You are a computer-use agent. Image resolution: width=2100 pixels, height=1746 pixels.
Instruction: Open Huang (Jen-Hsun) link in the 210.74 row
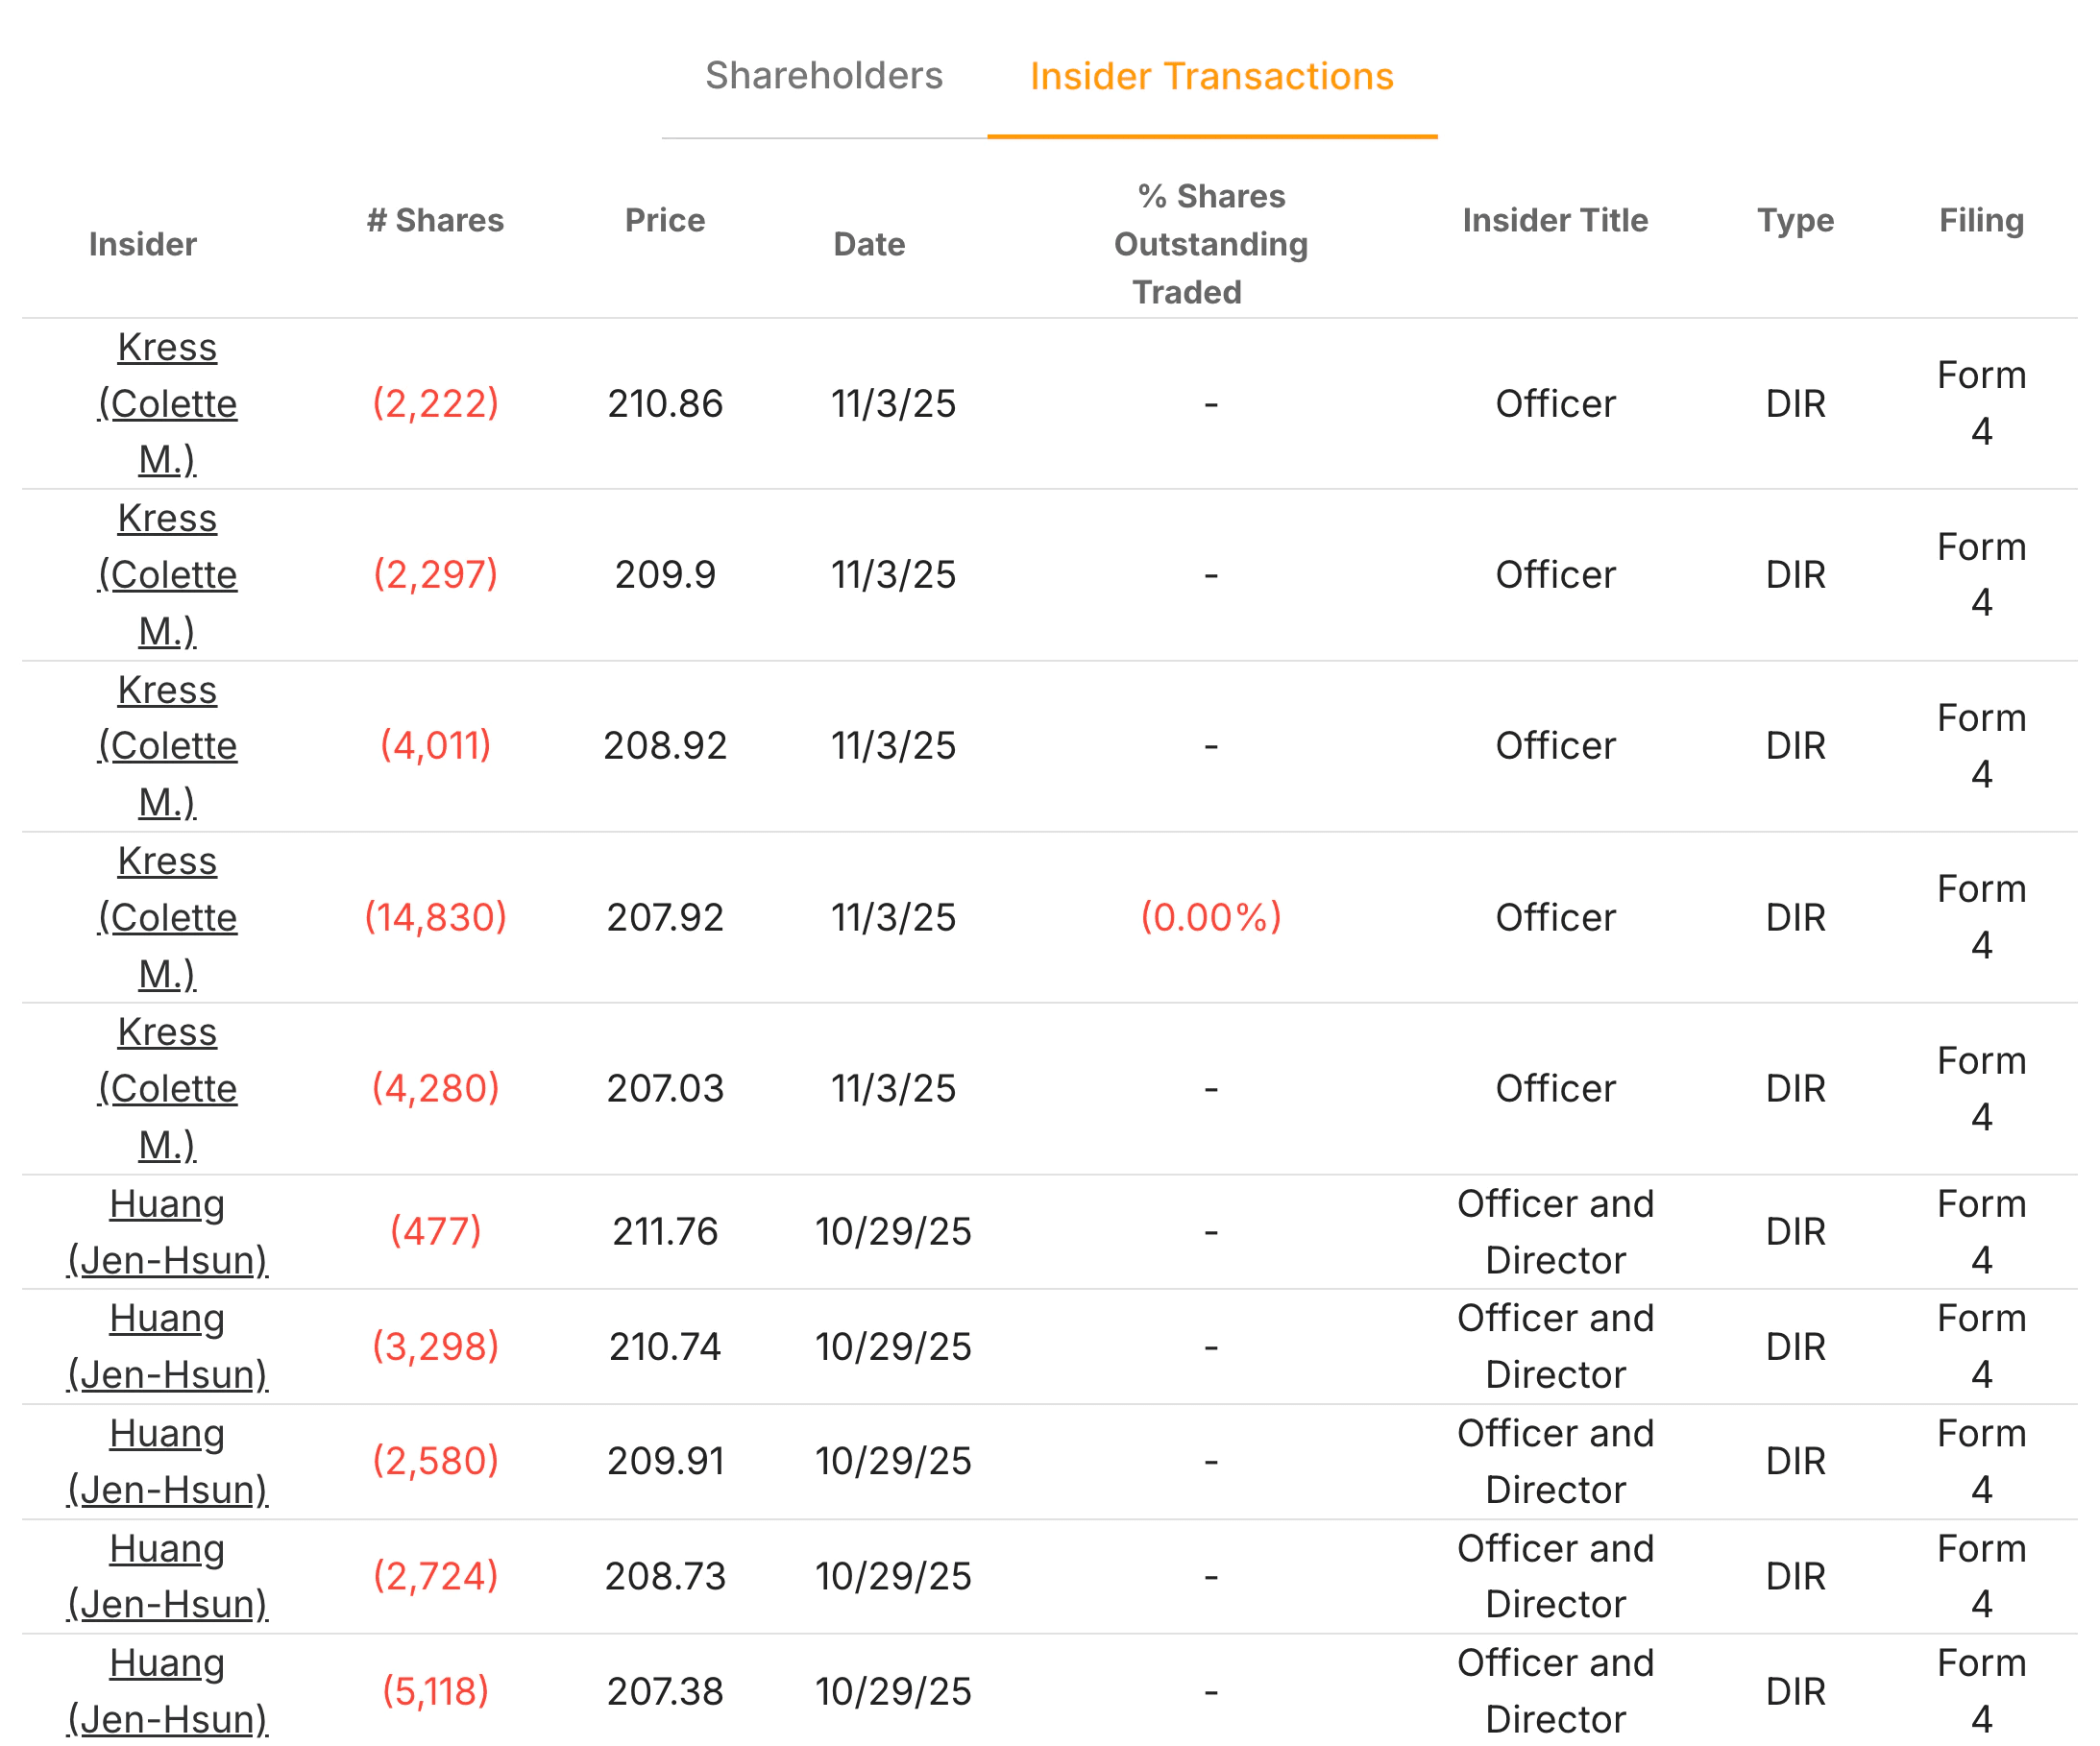tap(167, 1346)
